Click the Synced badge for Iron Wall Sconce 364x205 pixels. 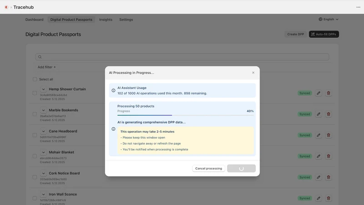(x=304, y=198)
